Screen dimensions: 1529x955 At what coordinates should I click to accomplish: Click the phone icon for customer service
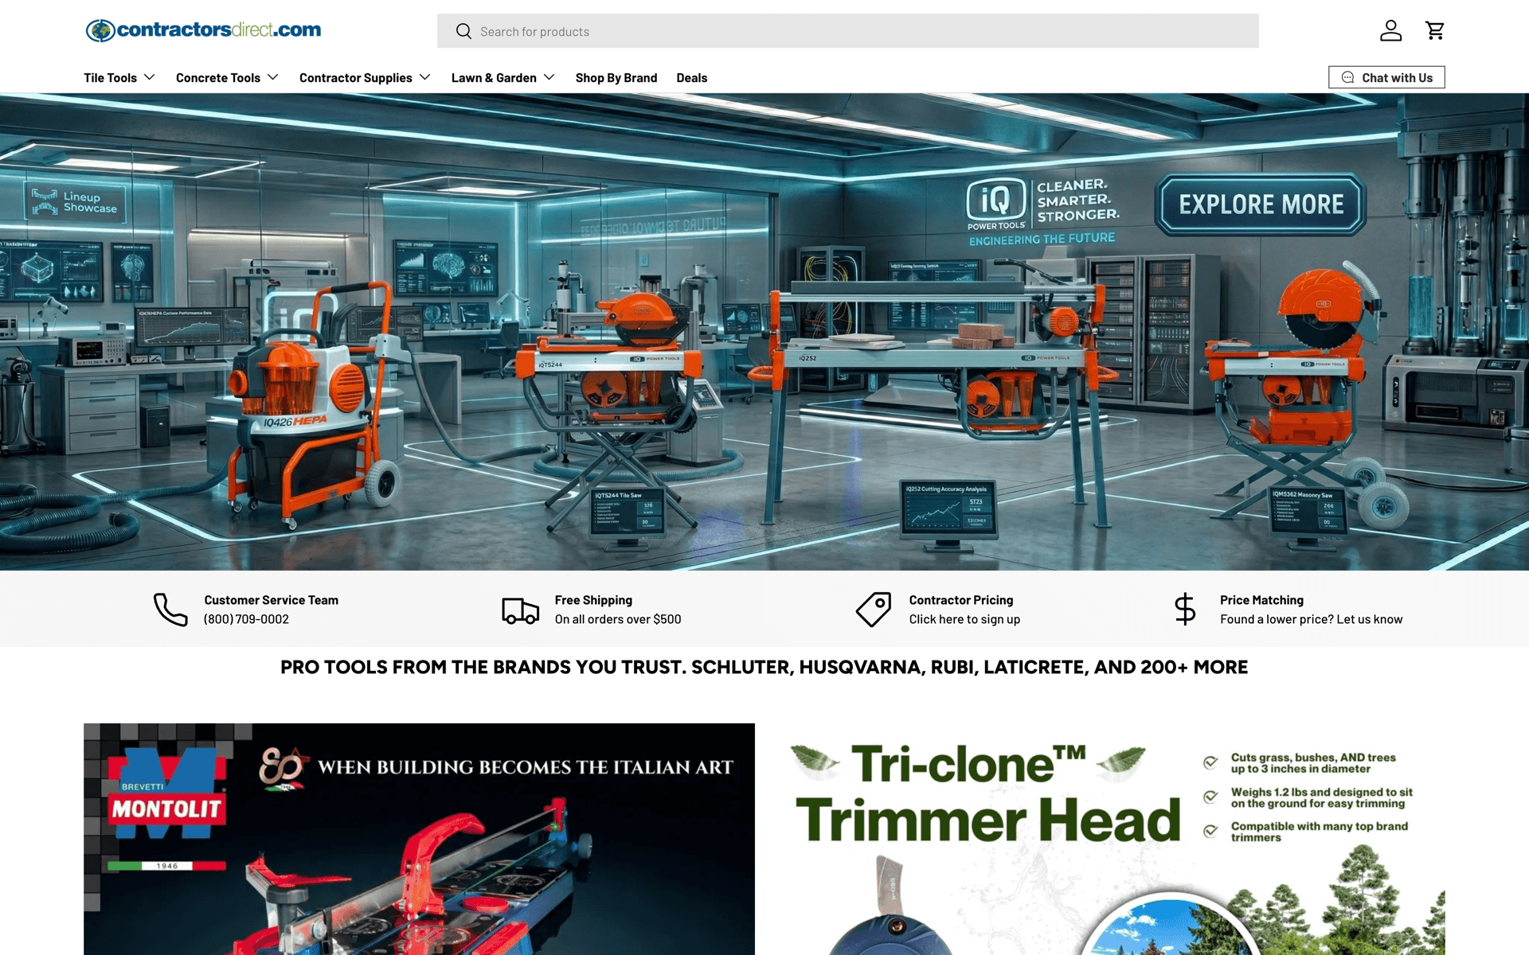click(x=170, y=610)
